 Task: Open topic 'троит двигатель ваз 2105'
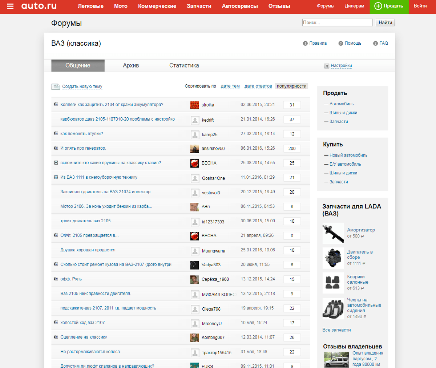click(85, 221)
